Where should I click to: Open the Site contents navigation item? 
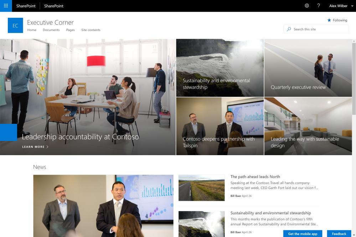tap(91, 30)
